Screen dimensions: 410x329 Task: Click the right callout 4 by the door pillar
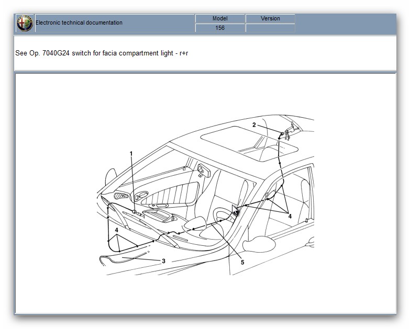pos(289,215)
